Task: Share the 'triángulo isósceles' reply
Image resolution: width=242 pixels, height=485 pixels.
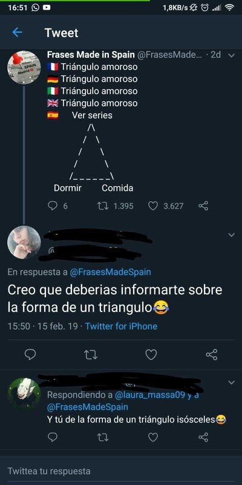Action: [x=203, y=437]
